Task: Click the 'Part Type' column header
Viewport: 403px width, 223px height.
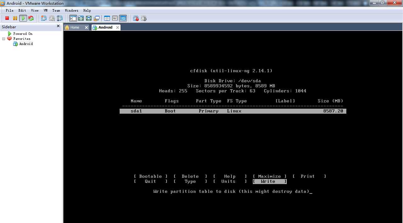Action: 208,101
